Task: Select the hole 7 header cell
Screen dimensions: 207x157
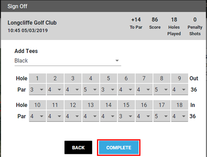Action: [x=144, y=78]
